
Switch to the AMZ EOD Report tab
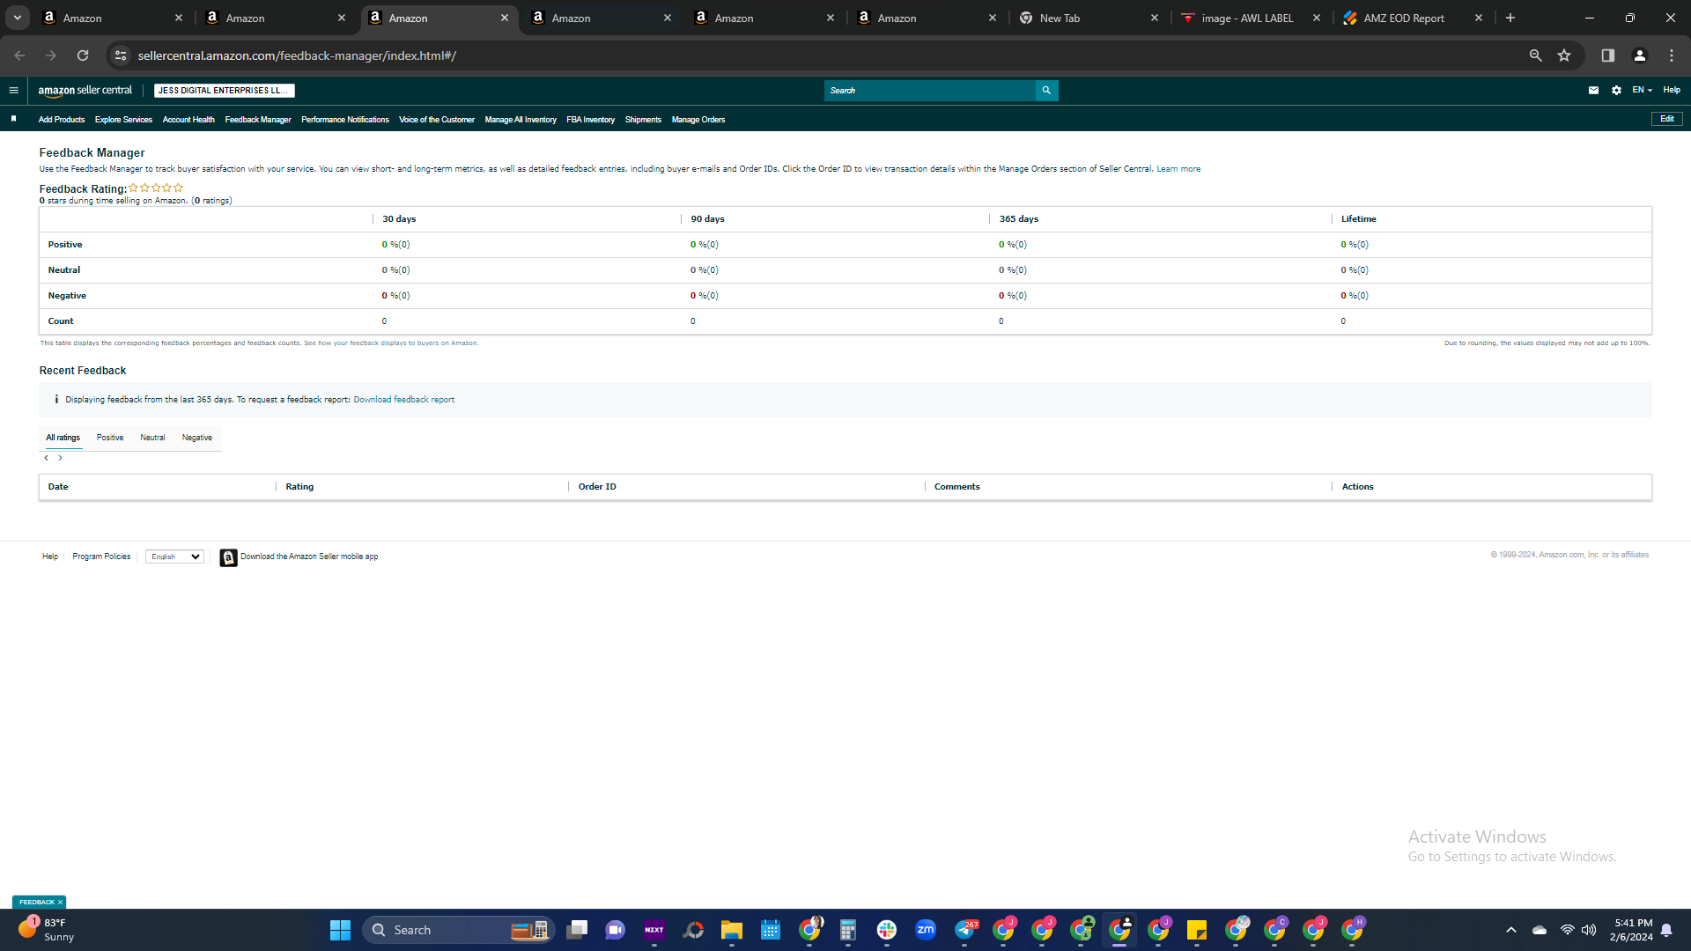[1414, 18]
